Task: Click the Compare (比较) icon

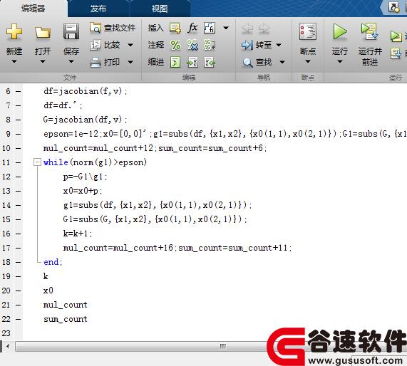Action: (x=96, y=45)
